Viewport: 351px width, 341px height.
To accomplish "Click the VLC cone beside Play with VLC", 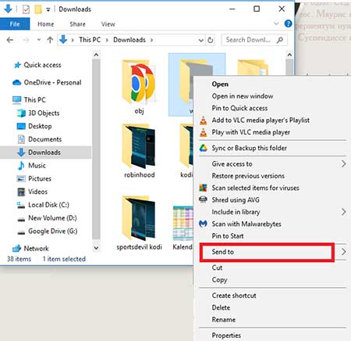I will (204, 132).
